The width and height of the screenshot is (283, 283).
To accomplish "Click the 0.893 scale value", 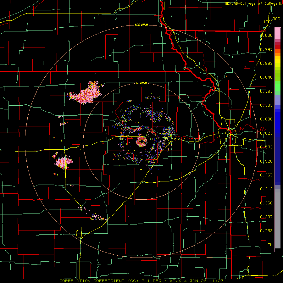I will tap(266, 63).
